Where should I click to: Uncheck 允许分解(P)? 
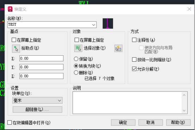134,69
